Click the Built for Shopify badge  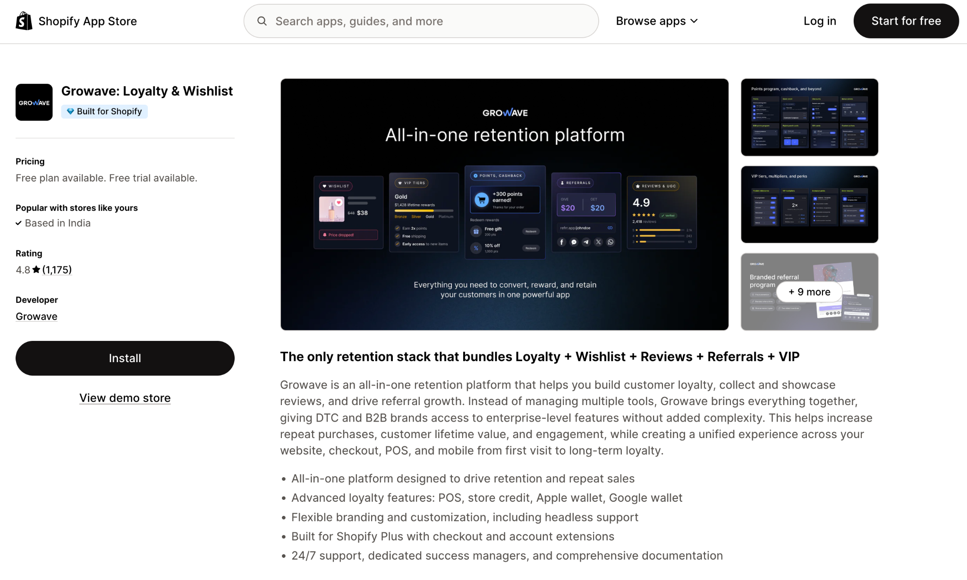(x=104, y=111)
